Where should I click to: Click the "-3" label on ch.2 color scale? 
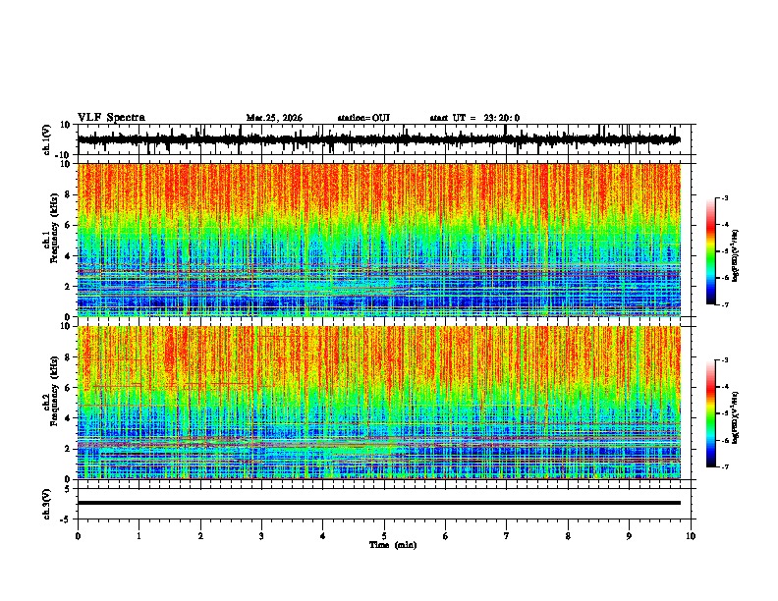(x=725, y=360)
